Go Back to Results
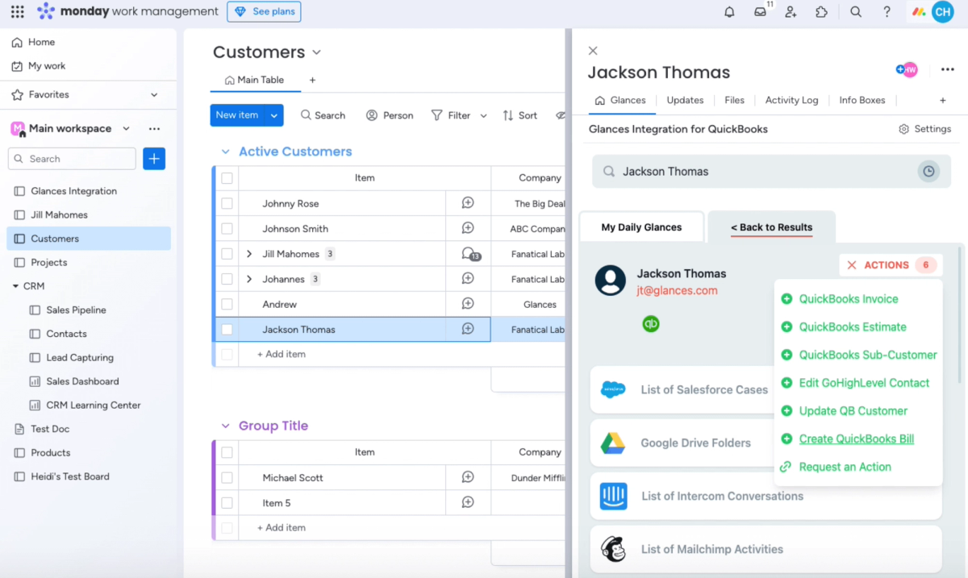Screen dimensions: 968x578 click(x=772, y=227)
